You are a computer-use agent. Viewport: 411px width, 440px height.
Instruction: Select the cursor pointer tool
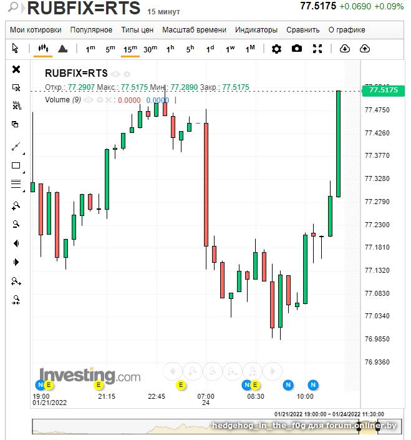(x=16, y=48)
